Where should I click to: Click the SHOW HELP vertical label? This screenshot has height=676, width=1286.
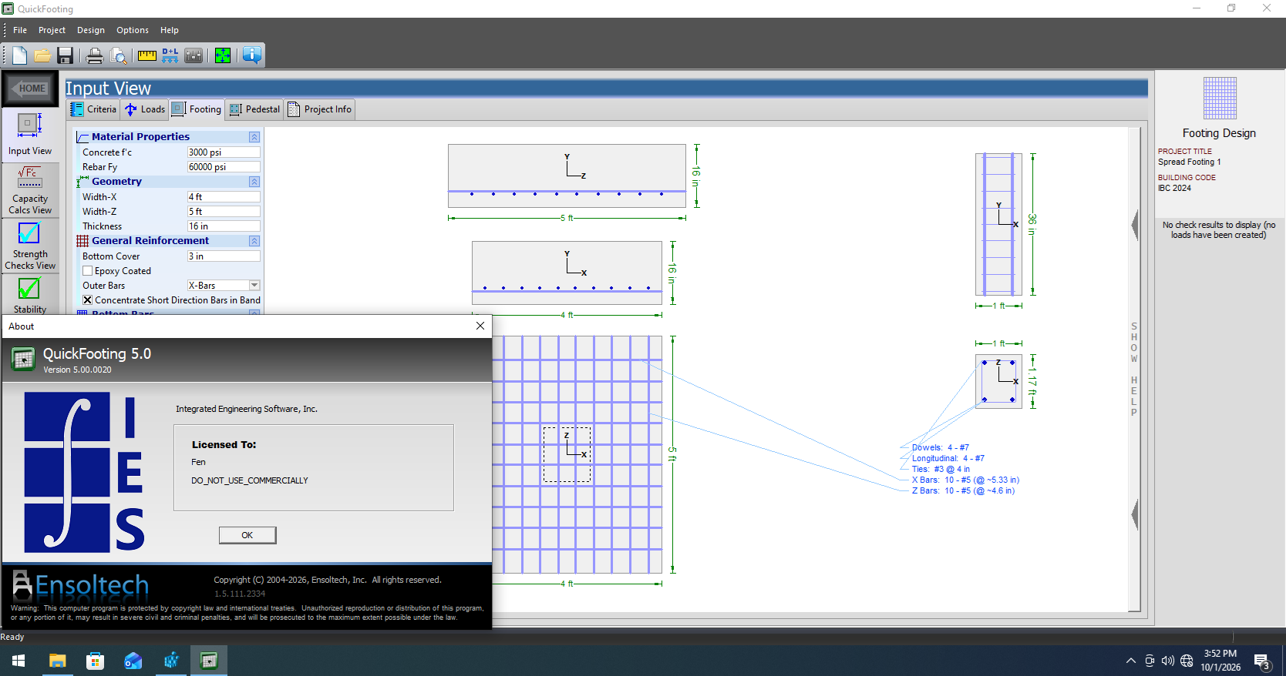(x=1134, y=370)
